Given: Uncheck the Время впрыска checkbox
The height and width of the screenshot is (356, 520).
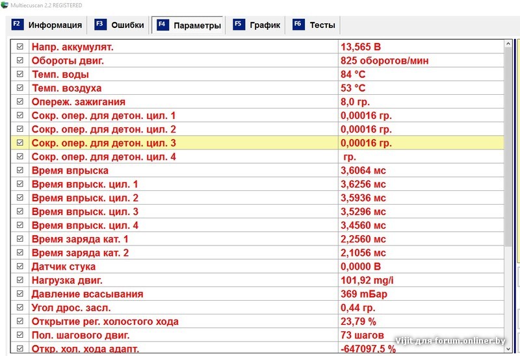Looking at the screenshot, I should [x=19, y=170].
